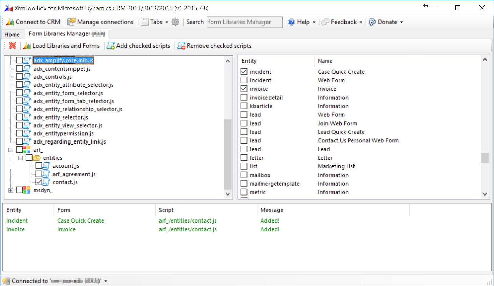
Task: Uncheck the contact.js script checkbox
Action: 39,182
